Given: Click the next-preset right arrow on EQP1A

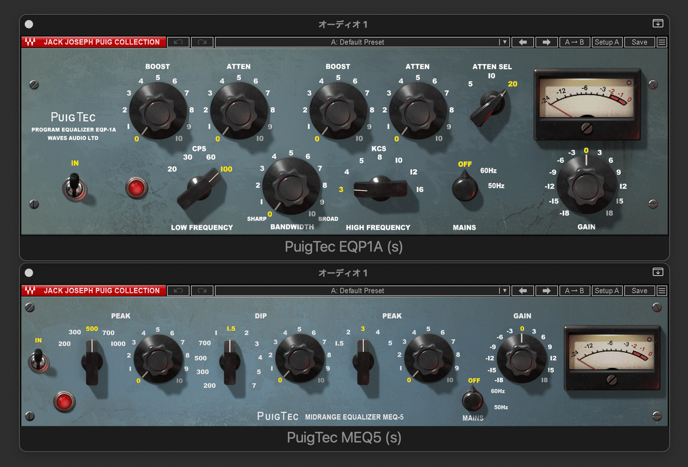Looking at the screenshot, I should [546, 41].
